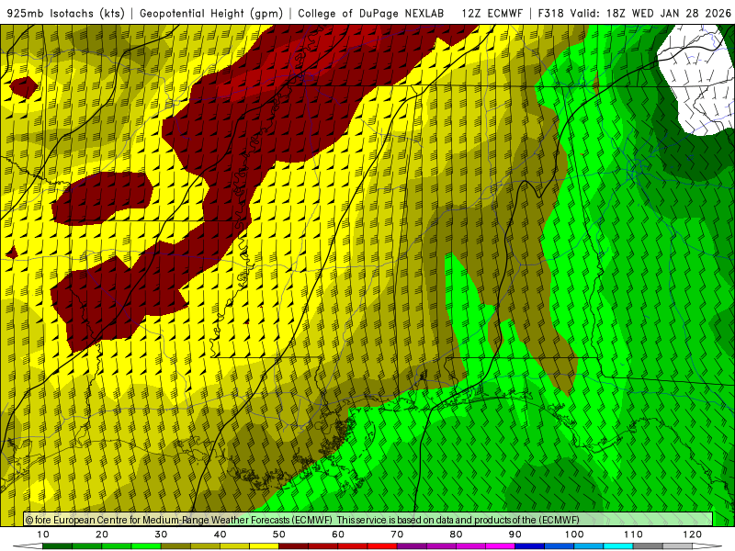Screen dimensions: 735x551
Task: Click the legend label "10"
Action: pyautogui.click(x=42, y=534)
